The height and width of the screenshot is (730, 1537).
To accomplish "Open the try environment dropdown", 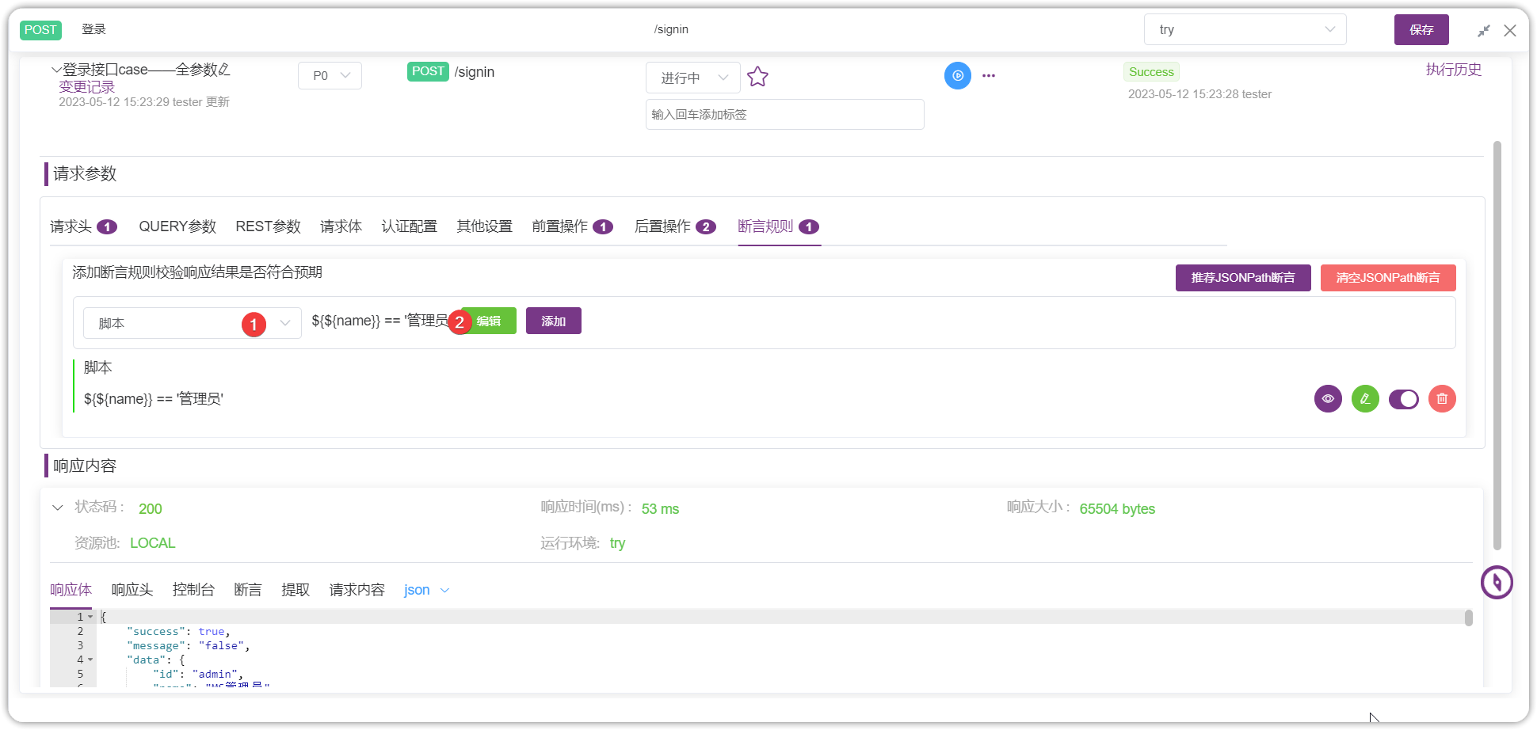I will [x=1245, y=30].
